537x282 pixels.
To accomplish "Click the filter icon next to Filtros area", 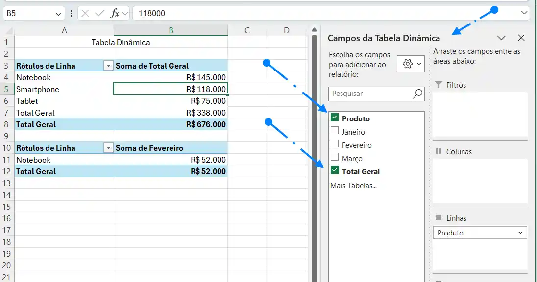I will [x=439, y=85].
